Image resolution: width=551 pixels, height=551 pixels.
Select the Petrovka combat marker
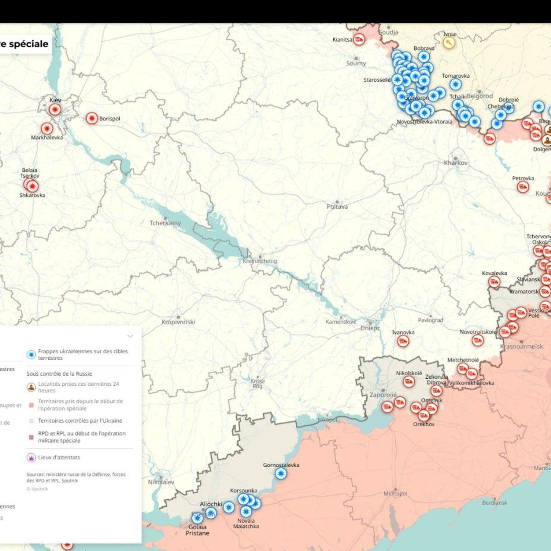tap(523, 187)
